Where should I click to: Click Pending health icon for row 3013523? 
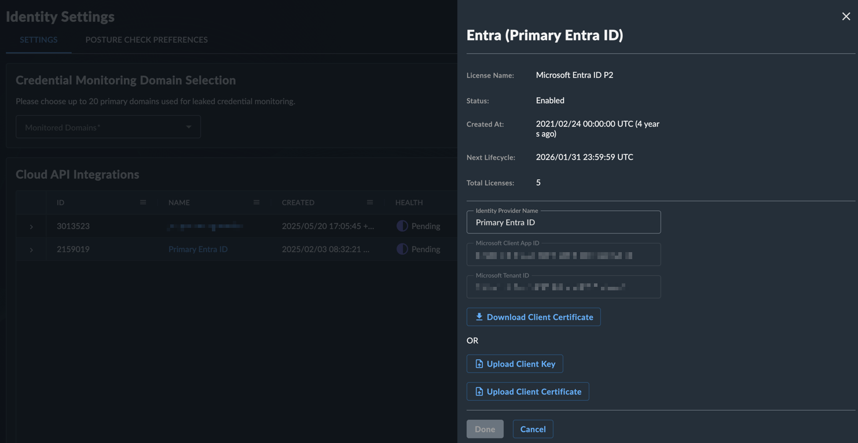click(x=402, y=226)
